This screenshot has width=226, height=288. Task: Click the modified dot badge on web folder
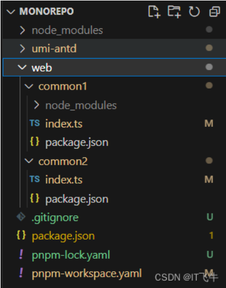209,67
